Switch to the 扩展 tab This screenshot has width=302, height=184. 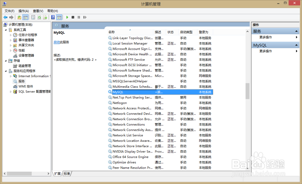57,174
